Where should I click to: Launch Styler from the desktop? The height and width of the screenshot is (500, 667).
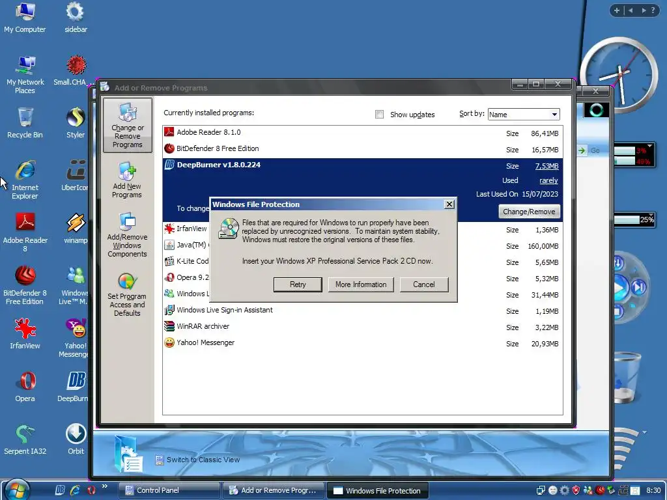(x=76, y=123)
